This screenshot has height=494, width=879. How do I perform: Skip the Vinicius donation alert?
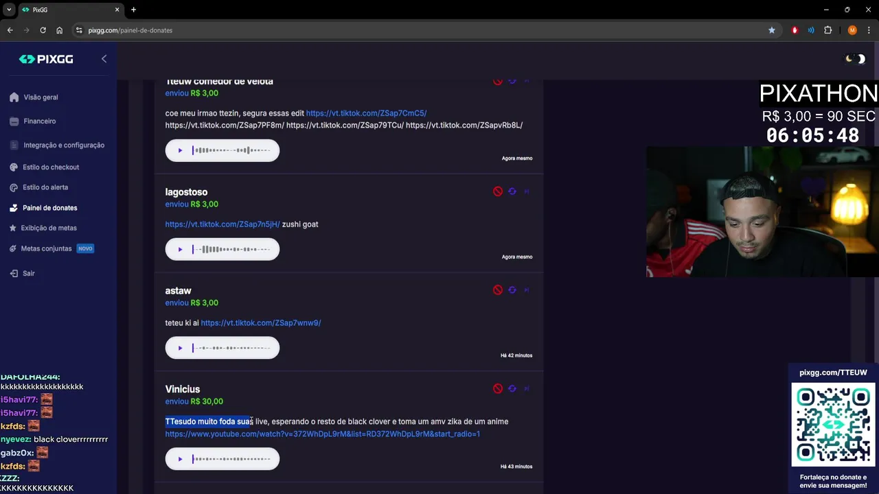[x=527, y=388]
